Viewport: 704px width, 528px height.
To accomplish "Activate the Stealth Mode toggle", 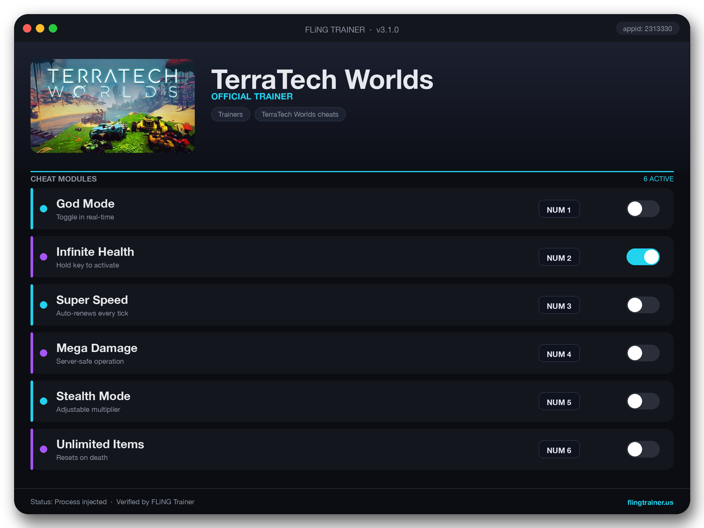I will point(643,401).
